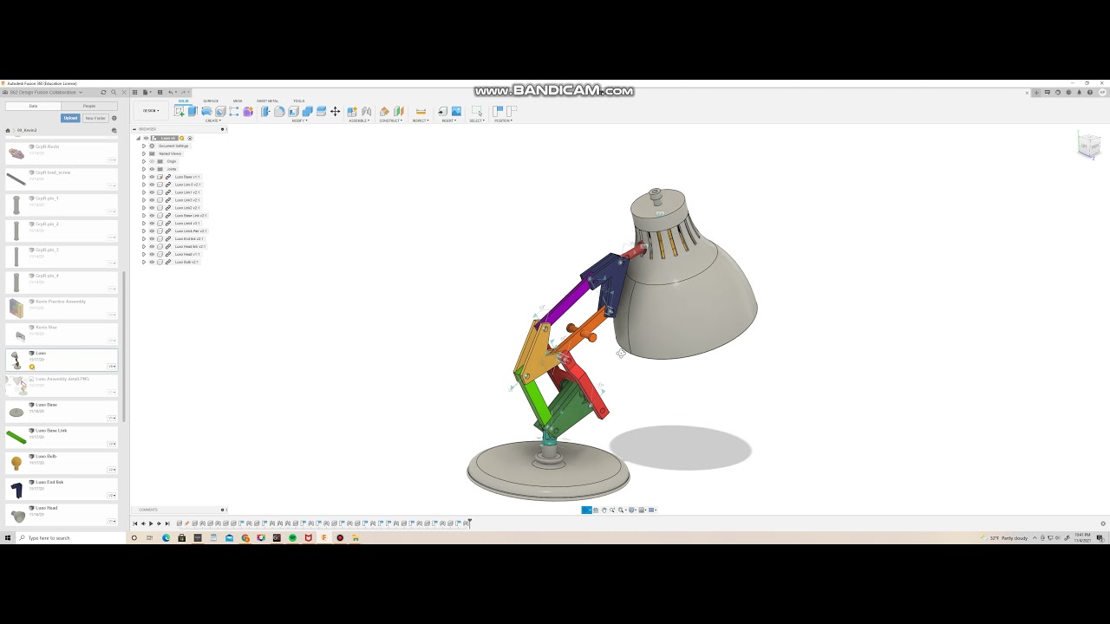Open the CREATE dropdown menu
The height and width of the screenshot is (624, 1110).
pyautogui.click(x=213, y=120)
